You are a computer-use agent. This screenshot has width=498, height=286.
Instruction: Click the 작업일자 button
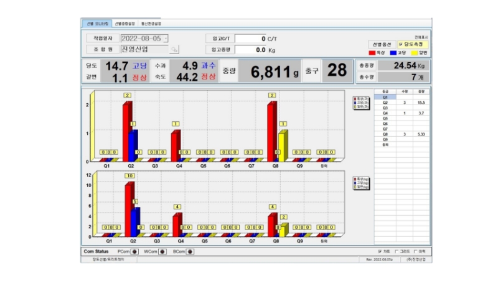[x=103, y=39]
